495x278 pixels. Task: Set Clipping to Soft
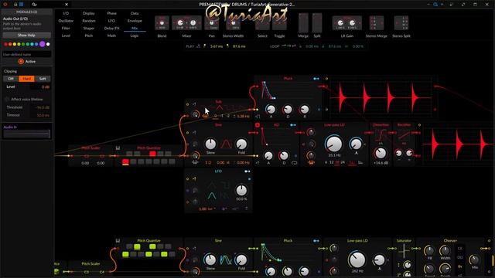43,79
